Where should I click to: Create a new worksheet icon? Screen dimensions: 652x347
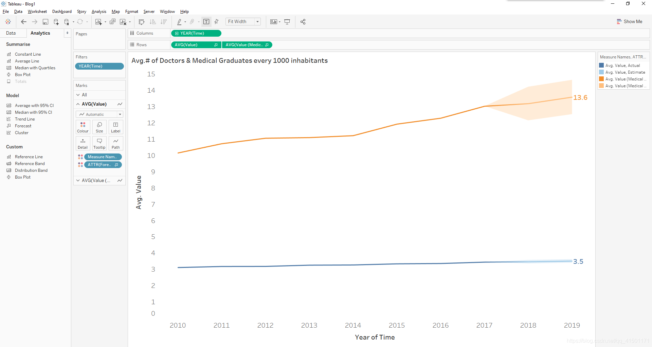click(99, 22)
